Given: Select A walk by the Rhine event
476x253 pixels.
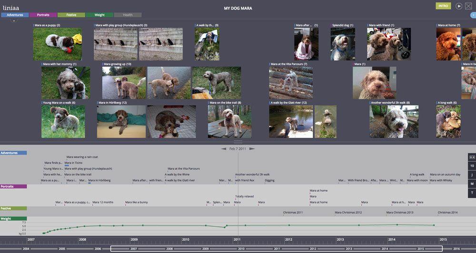Looking at the screenshot, I should (x=177, y=175).
